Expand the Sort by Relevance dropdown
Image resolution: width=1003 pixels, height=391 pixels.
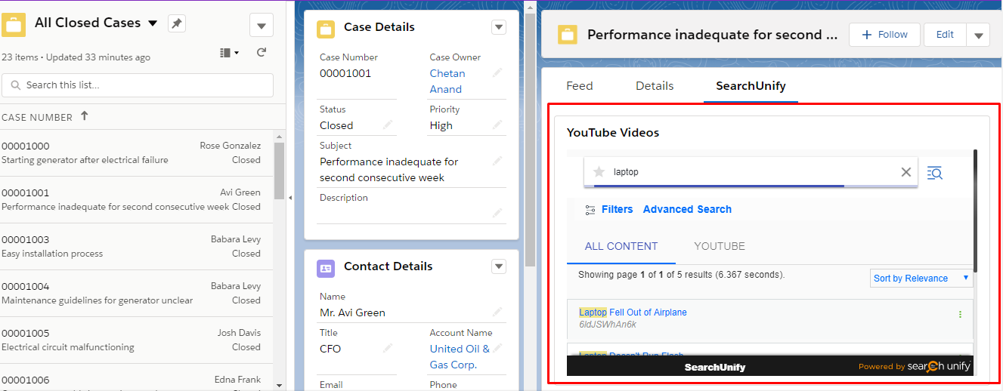(921, 279)
